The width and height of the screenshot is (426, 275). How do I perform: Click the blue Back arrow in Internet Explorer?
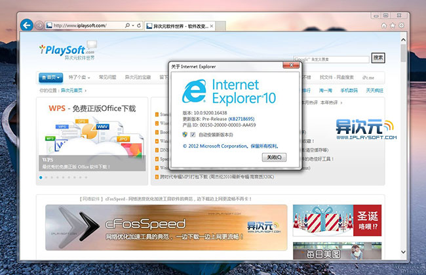tap(27, 26)
